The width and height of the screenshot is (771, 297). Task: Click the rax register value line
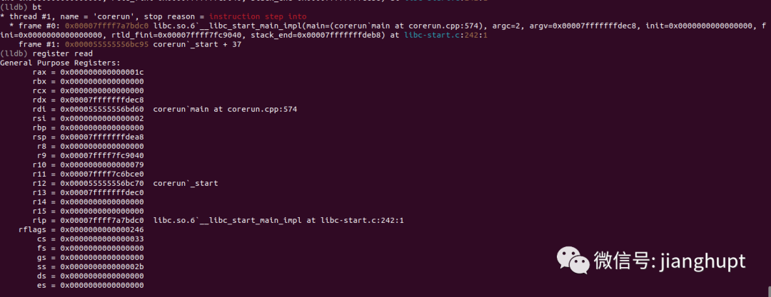(x=88, y=72)
